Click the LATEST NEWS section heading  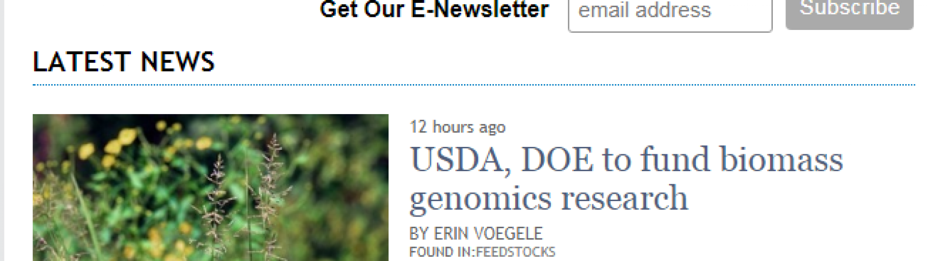123,62
